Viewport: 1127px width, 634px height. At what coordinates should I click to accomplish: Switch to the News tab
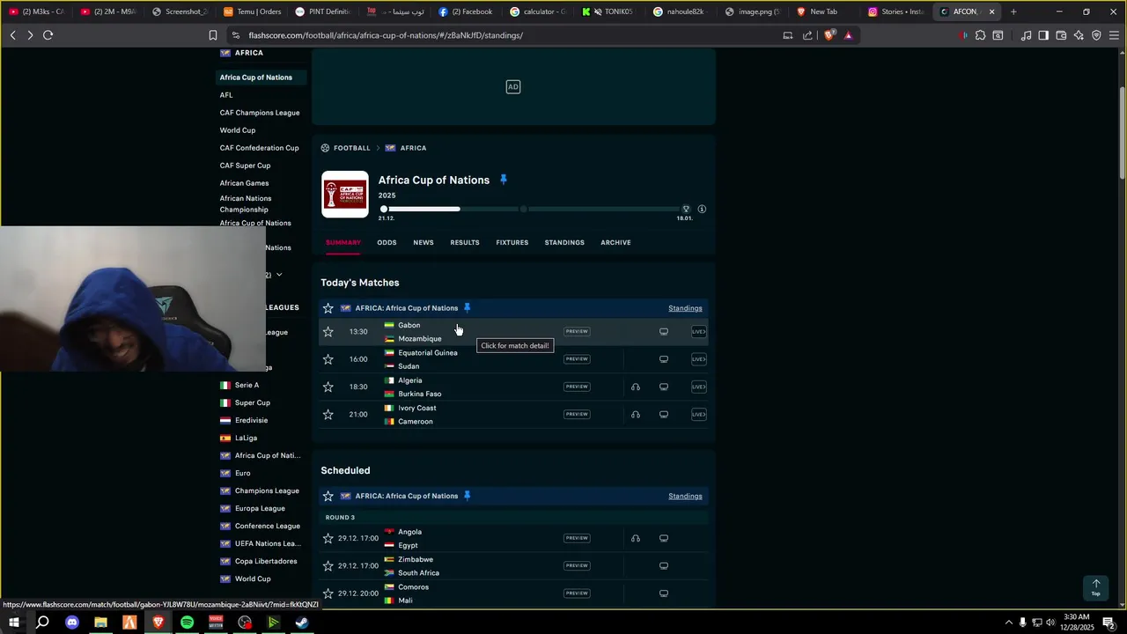click(424, 242)
